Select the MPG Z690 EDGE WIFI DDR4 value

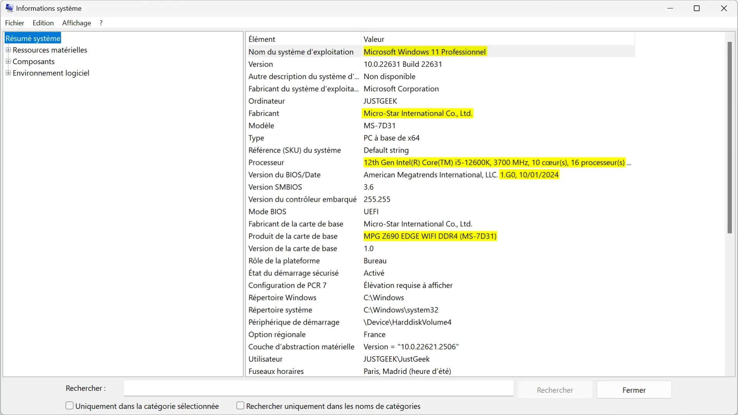(x=430, y=236)
